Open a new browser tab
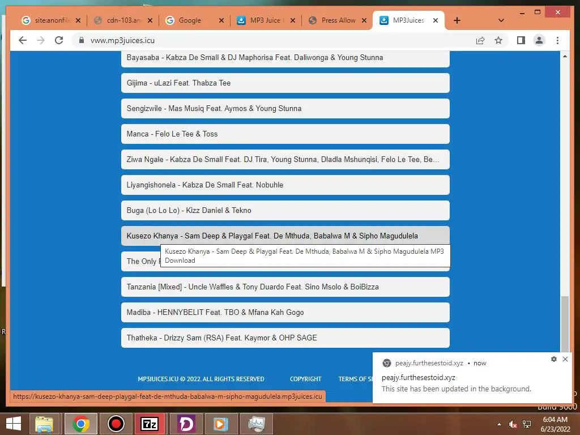The width and height of the screenshot is (580, 435). (457, 20)
